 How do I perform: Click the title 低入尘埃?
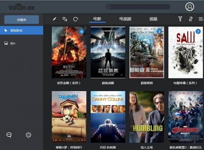[x=147, y=147]
